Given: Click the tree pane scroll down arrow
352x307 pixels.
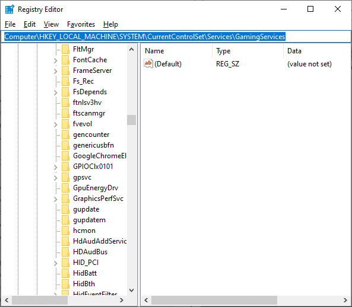Looking at the screenshot, I should [131, 290].
